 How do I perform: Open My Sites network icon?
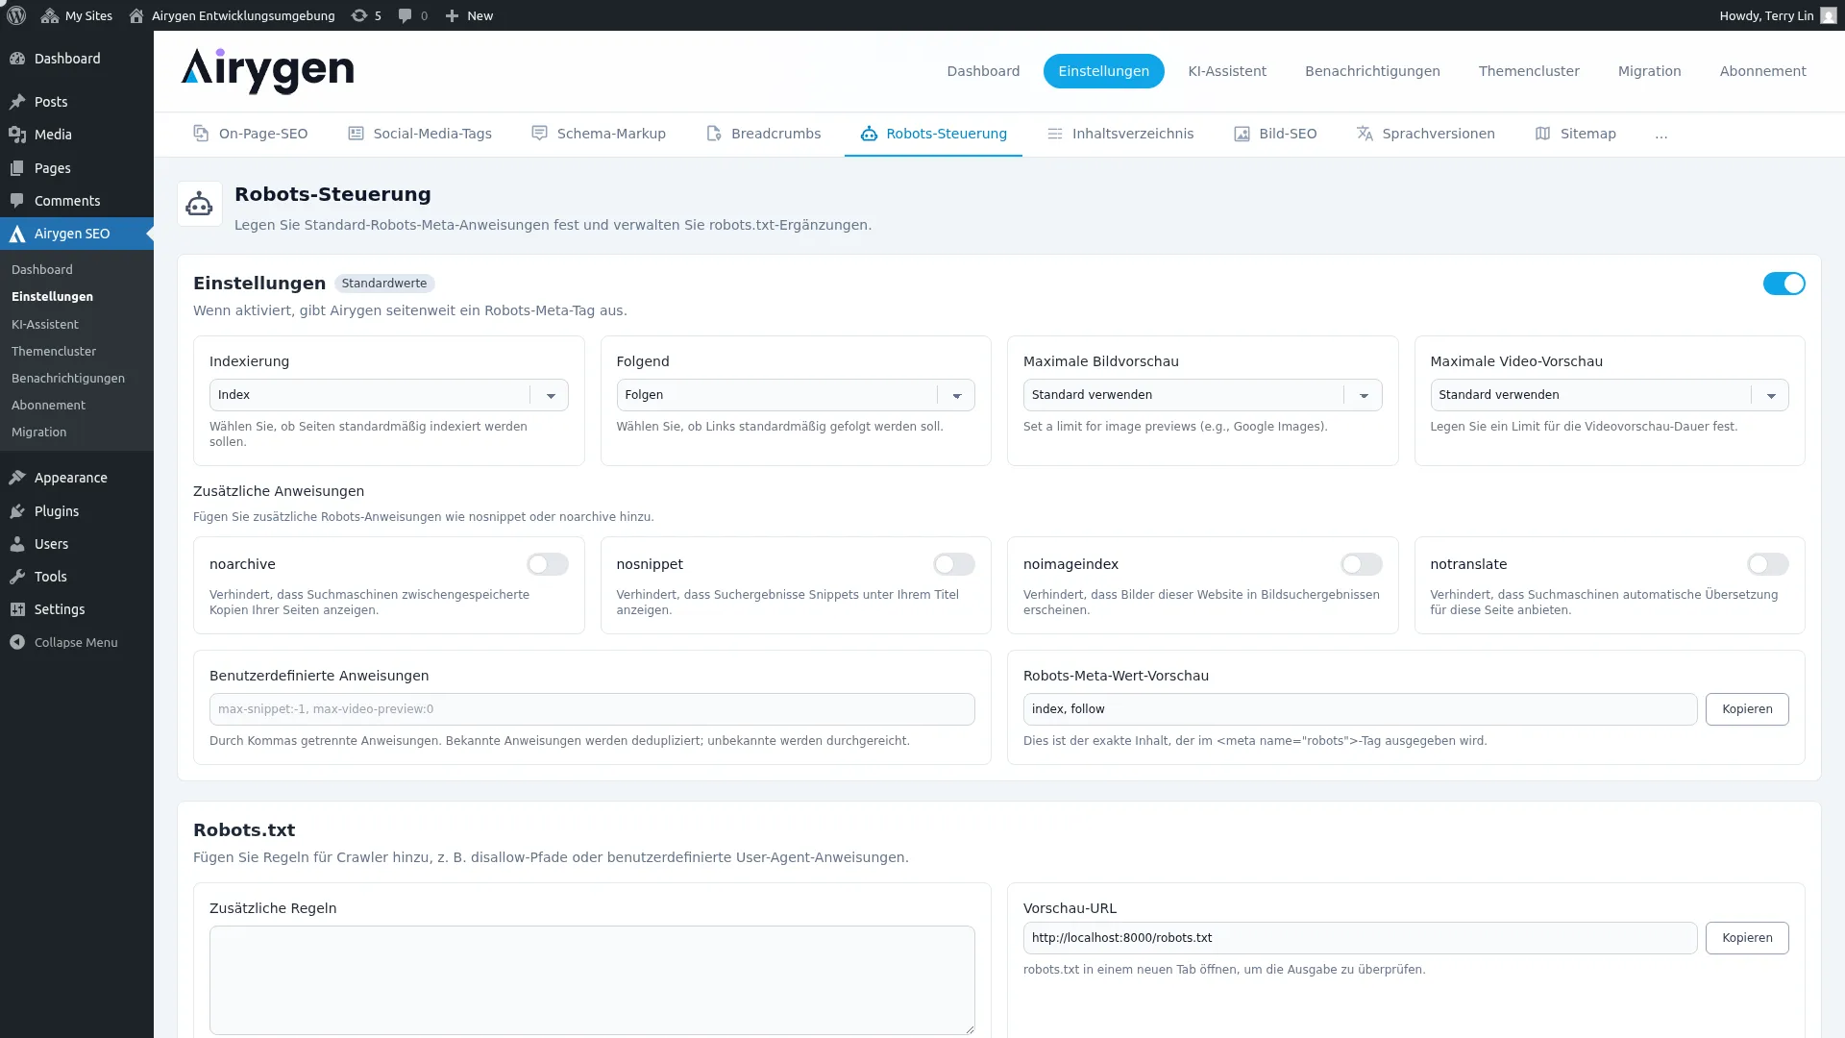[x=50, y=15]
